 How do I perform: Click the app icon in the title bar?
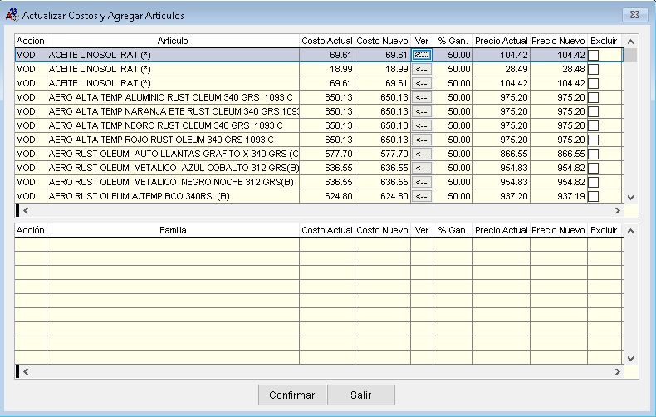[12, 15]
